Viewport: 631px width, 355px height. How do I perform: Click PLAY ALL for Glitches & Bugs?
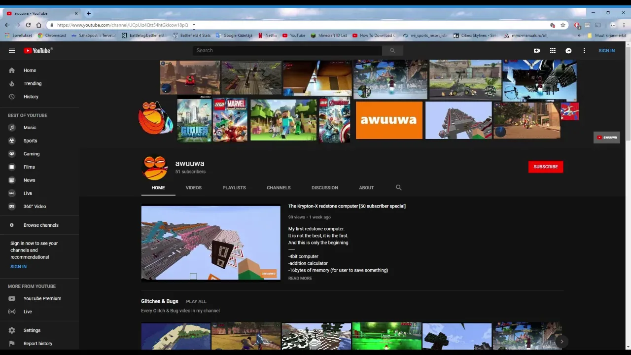[196, 301]
